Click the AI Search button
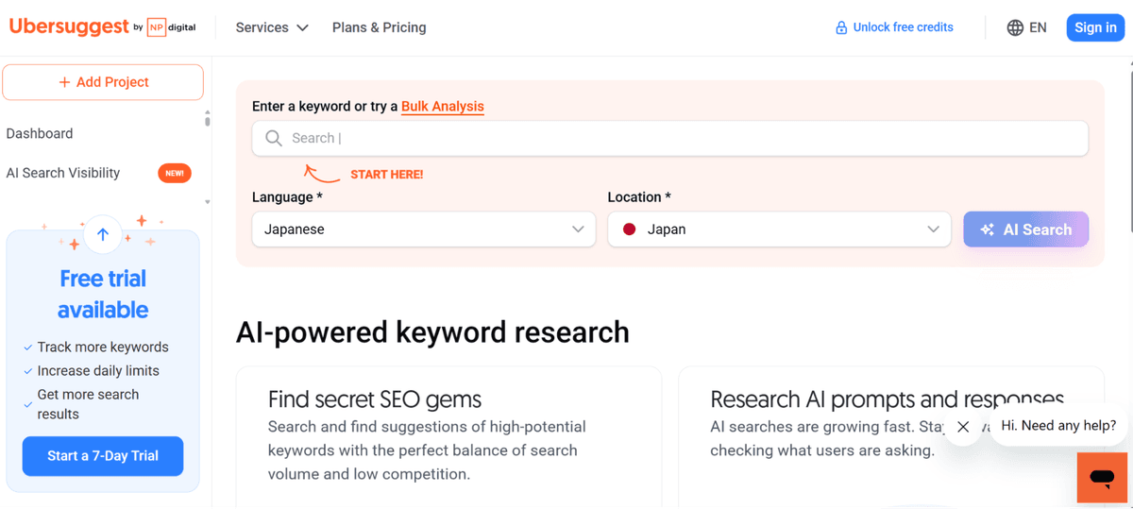The image size is (1133, 509). (x=1025, y=229)
